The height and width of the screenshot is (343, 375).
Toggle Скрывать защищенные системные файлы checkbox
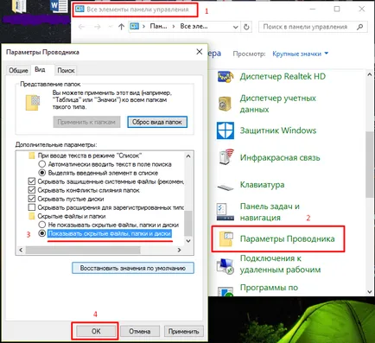tap(32, 181)
